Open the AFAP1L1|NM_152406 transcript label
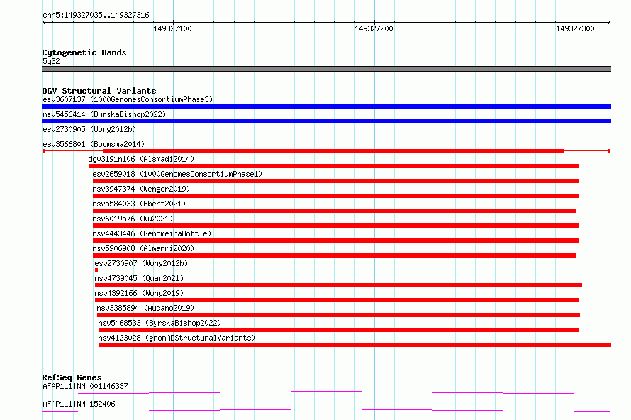Viewport: 631px width, 420px height. click(x=79, y=404)
